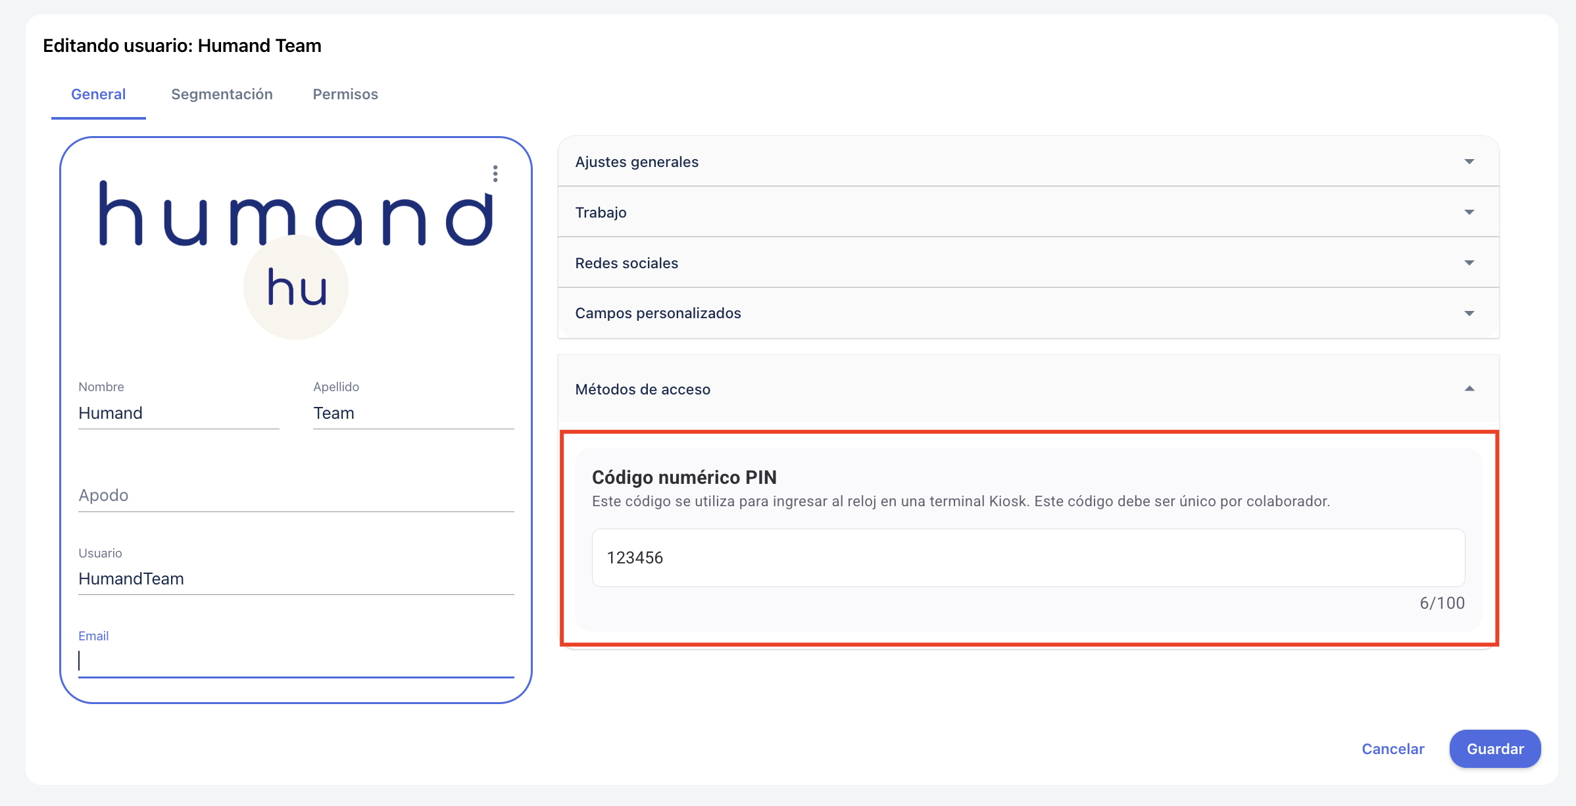Open the three-dot menu on profile card
This screenshot has height=806, width=1576.
click(x=495, y=174)
